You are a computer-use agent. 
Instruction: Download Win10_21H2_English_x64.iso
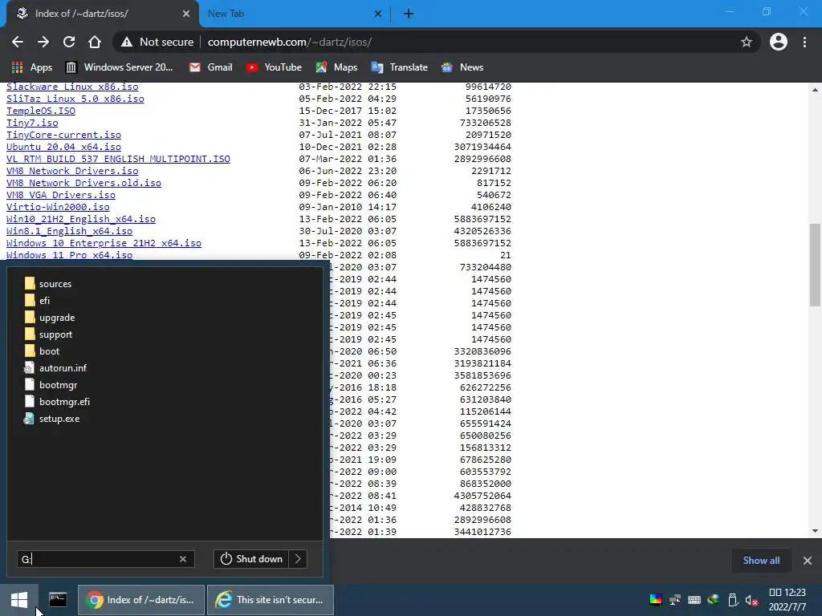click(81, 219)
